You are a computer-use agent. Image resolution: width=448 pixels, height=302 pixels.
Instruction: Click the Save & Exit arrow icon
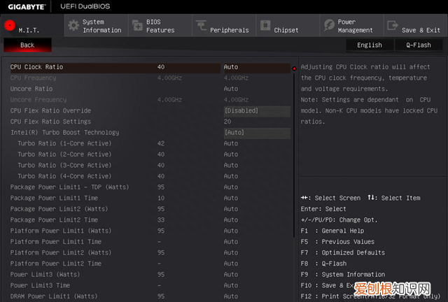(392, 25)
